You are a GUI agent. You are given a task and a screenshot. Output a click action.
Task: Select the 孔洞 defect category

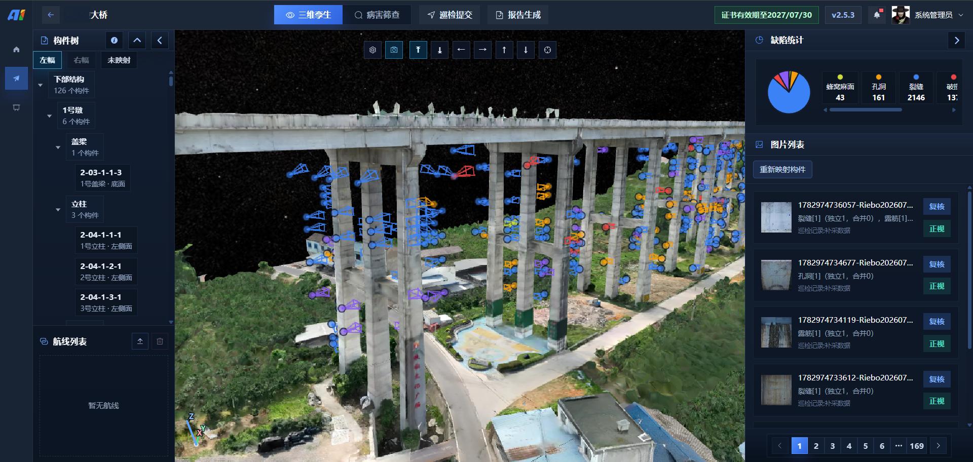(879, 88)
